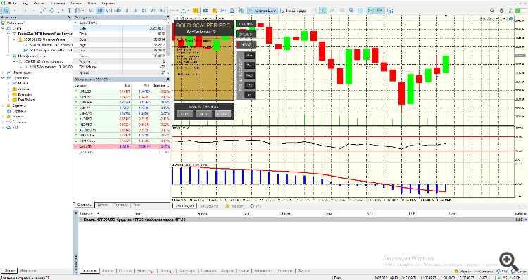Expand the Market folder in Navigator
The image size is (528, 280).
[x=8, y=84]
